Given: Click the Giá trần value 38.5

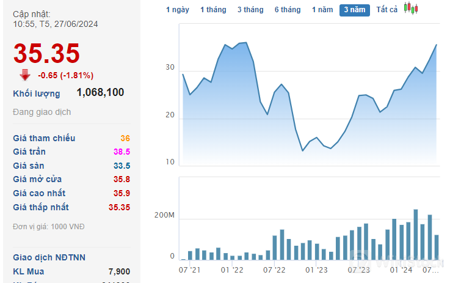Looking at the screenshot, I should (122, 152).
